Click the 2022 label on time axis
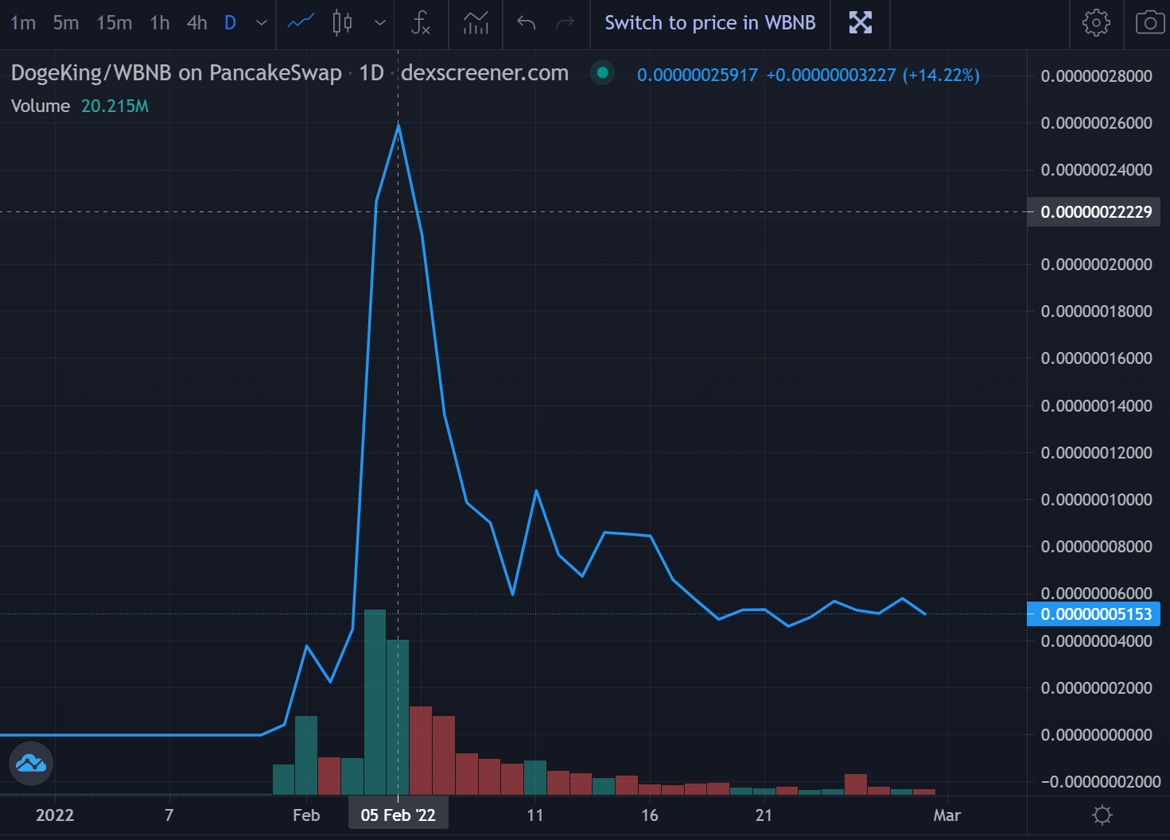Viewport: 1170px width, 840px height. pos(55,815)
